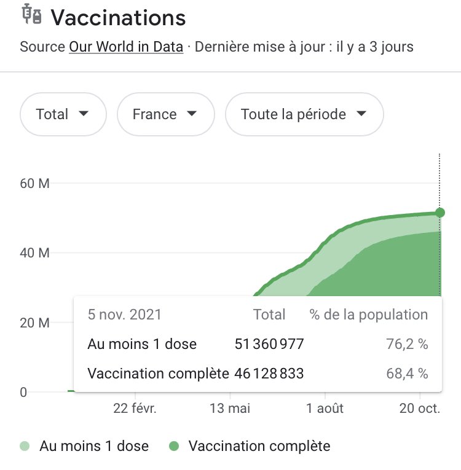Open the Total metric dropdown
This screenshot has height=470, width=461.
[x=63, y=114]
